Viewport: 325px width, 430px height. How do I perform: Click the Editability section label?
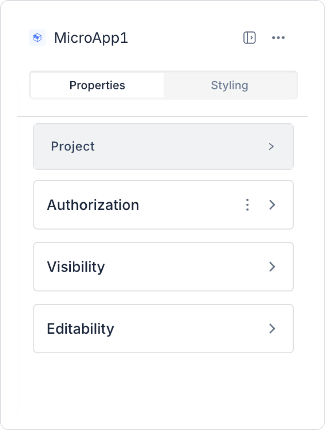click(x=81, y=329)
